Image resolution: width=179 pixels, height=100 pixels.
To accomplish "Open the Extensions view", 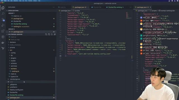I will point(3,31).
